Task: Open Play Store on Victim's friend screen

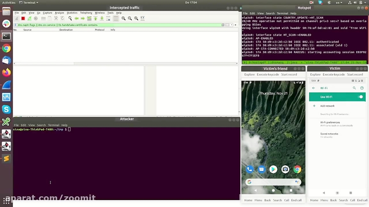Action: [x=273, y=169]
